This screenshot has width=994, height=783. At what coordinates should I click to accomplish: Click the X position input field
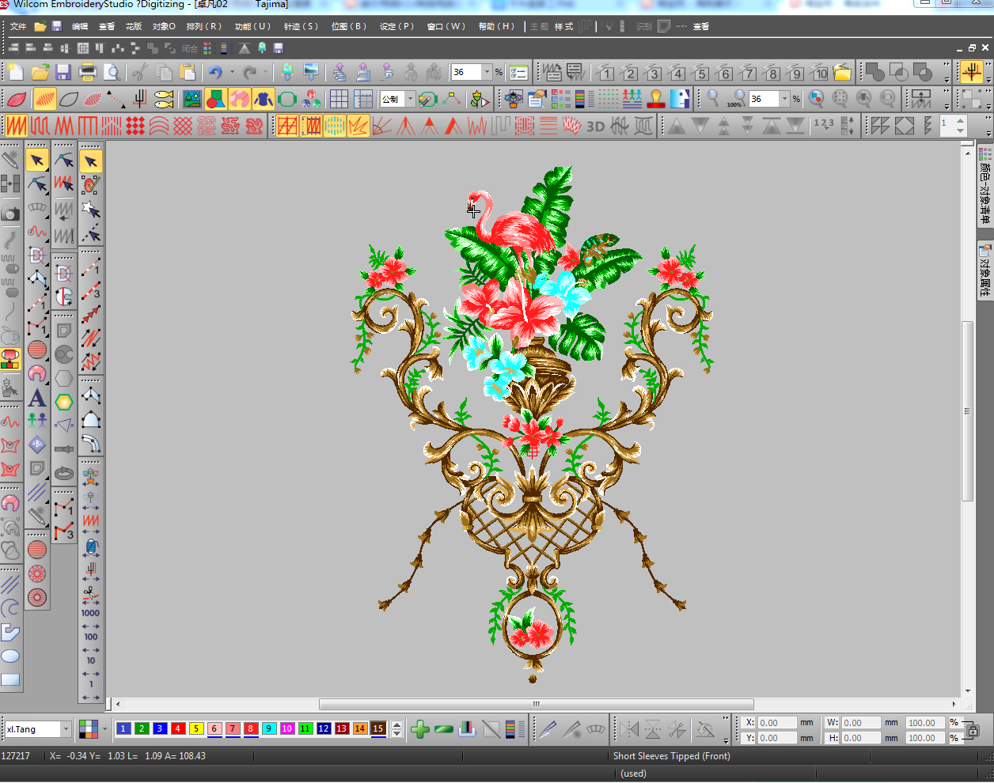tap(777, 723)
